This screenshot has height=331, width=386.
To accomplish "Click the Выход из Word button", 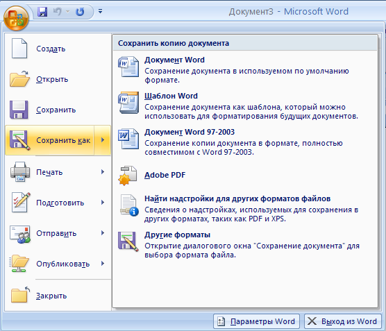I will point(343,321).
